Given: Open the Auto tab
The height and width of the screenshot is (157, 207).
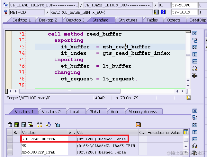Looking at the screenshot, I should pyautogui.click(x=115, y=112).
